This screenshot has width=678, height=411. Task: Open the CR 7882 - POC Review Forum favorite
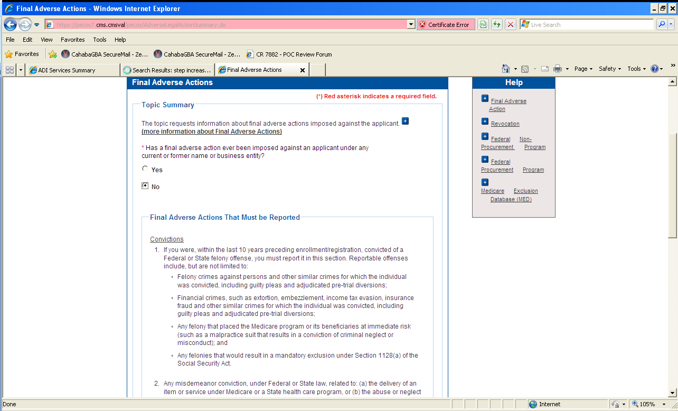(x=289, y=54)
